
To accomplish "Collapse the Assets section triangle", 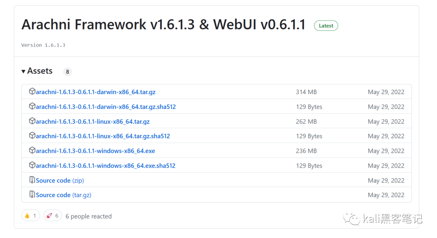I will coord(23,72).
